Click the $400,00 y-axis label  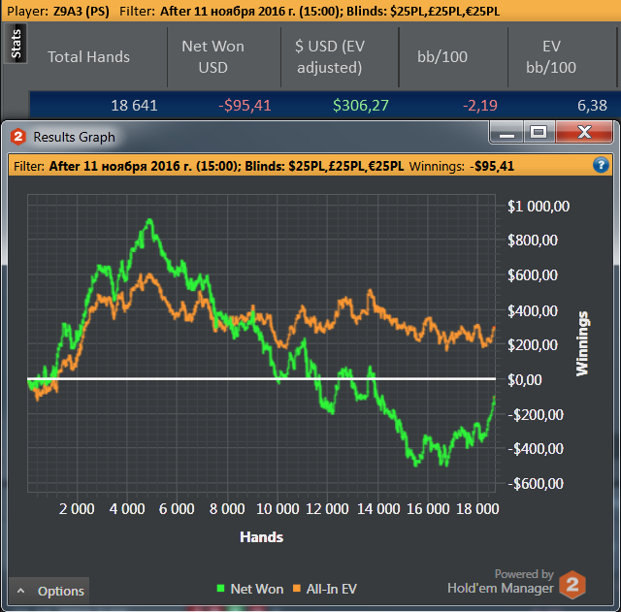(533, 310)
